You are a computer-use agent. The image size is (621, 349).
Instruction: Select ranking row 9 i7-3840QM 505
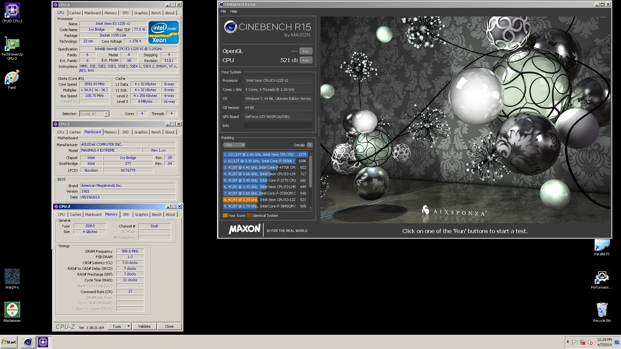[x=265, y=206]
